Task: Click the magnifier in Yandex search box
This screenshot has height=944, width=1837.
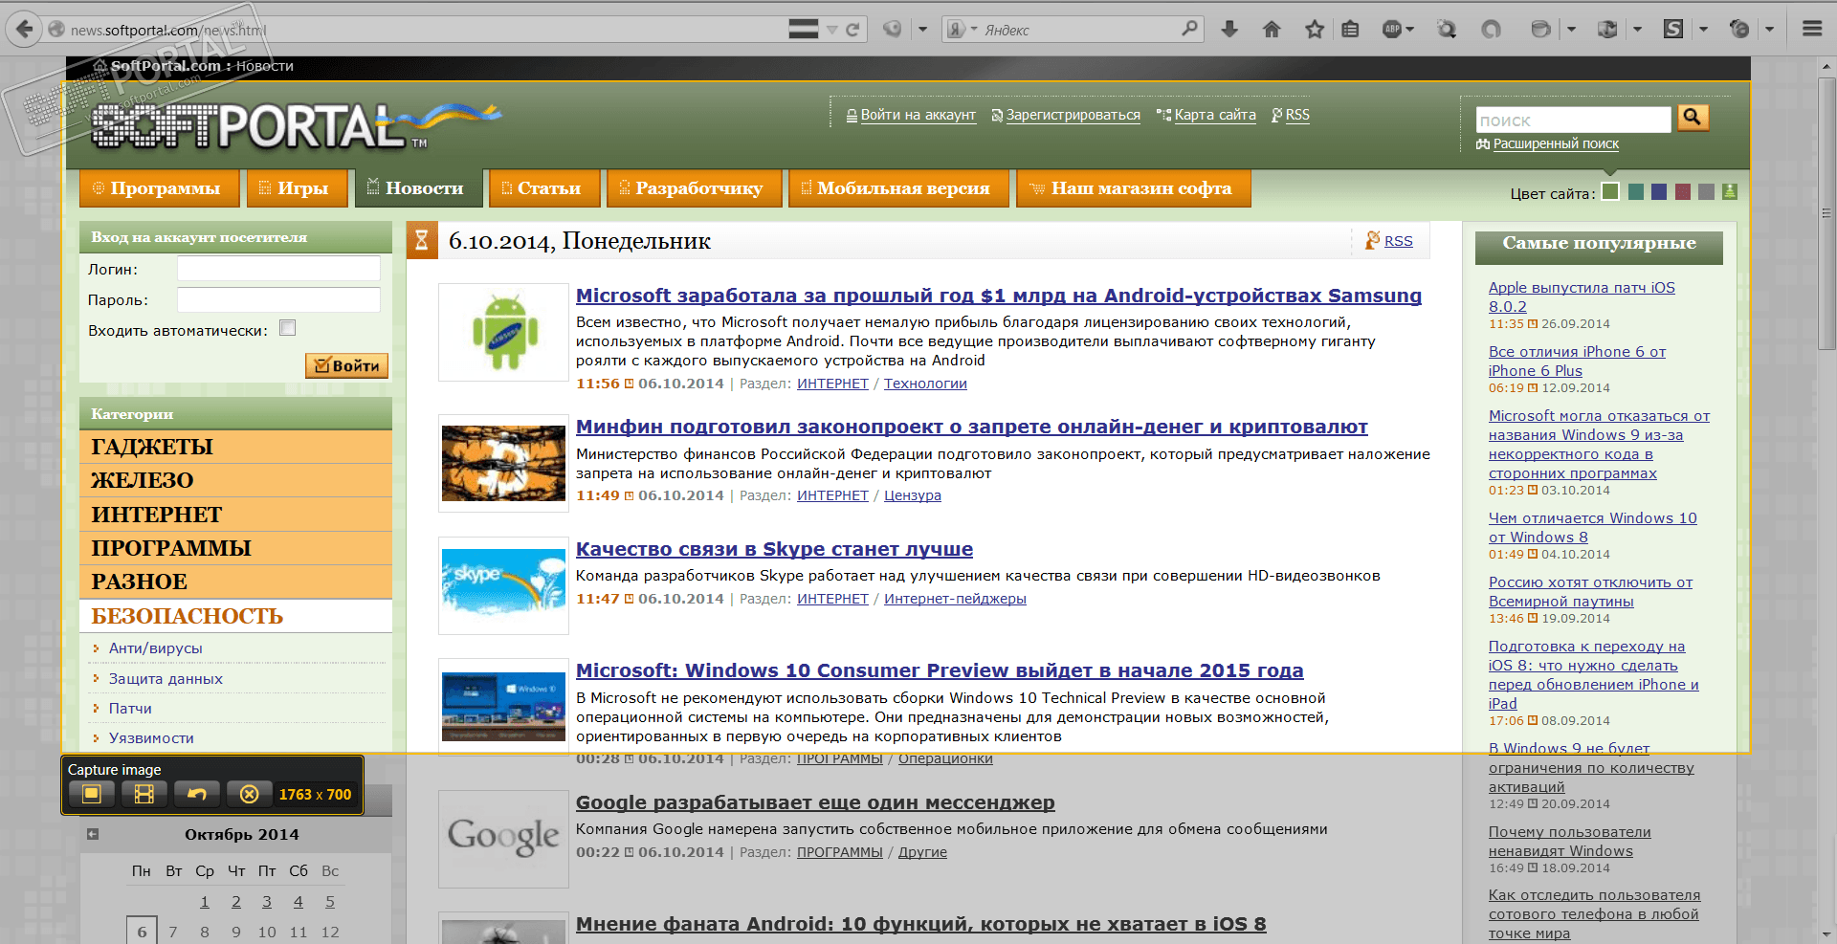Action: pyautogui.click(x=1189, y=29)
